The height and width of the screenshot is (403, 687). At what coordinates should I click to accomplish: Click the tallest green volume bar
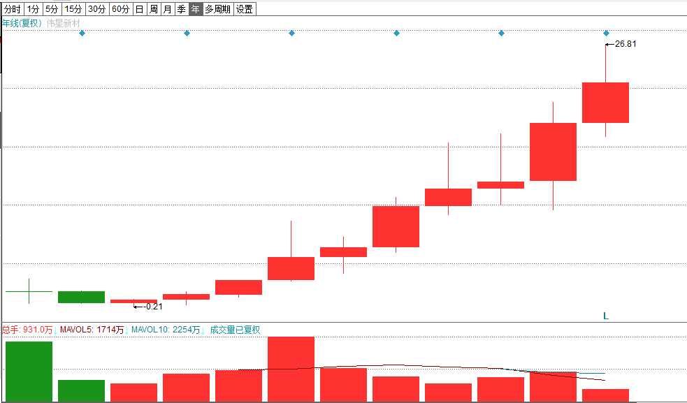(x=29, y=372)
